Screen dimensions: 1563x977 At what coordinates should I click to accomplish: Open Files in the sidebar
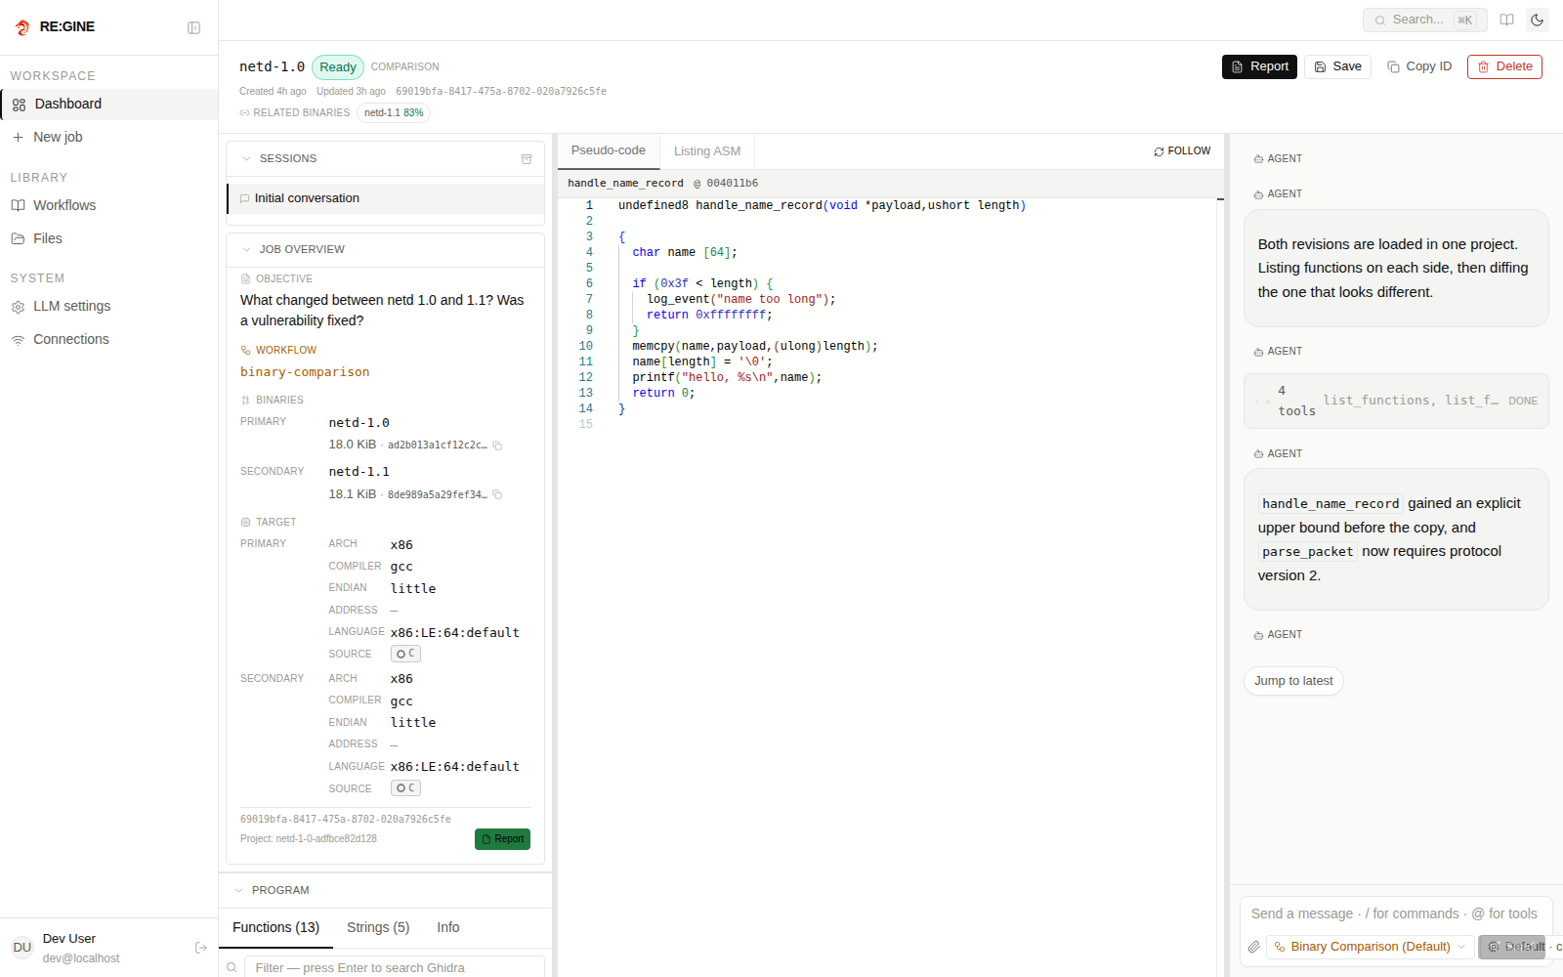click(108, 238)
